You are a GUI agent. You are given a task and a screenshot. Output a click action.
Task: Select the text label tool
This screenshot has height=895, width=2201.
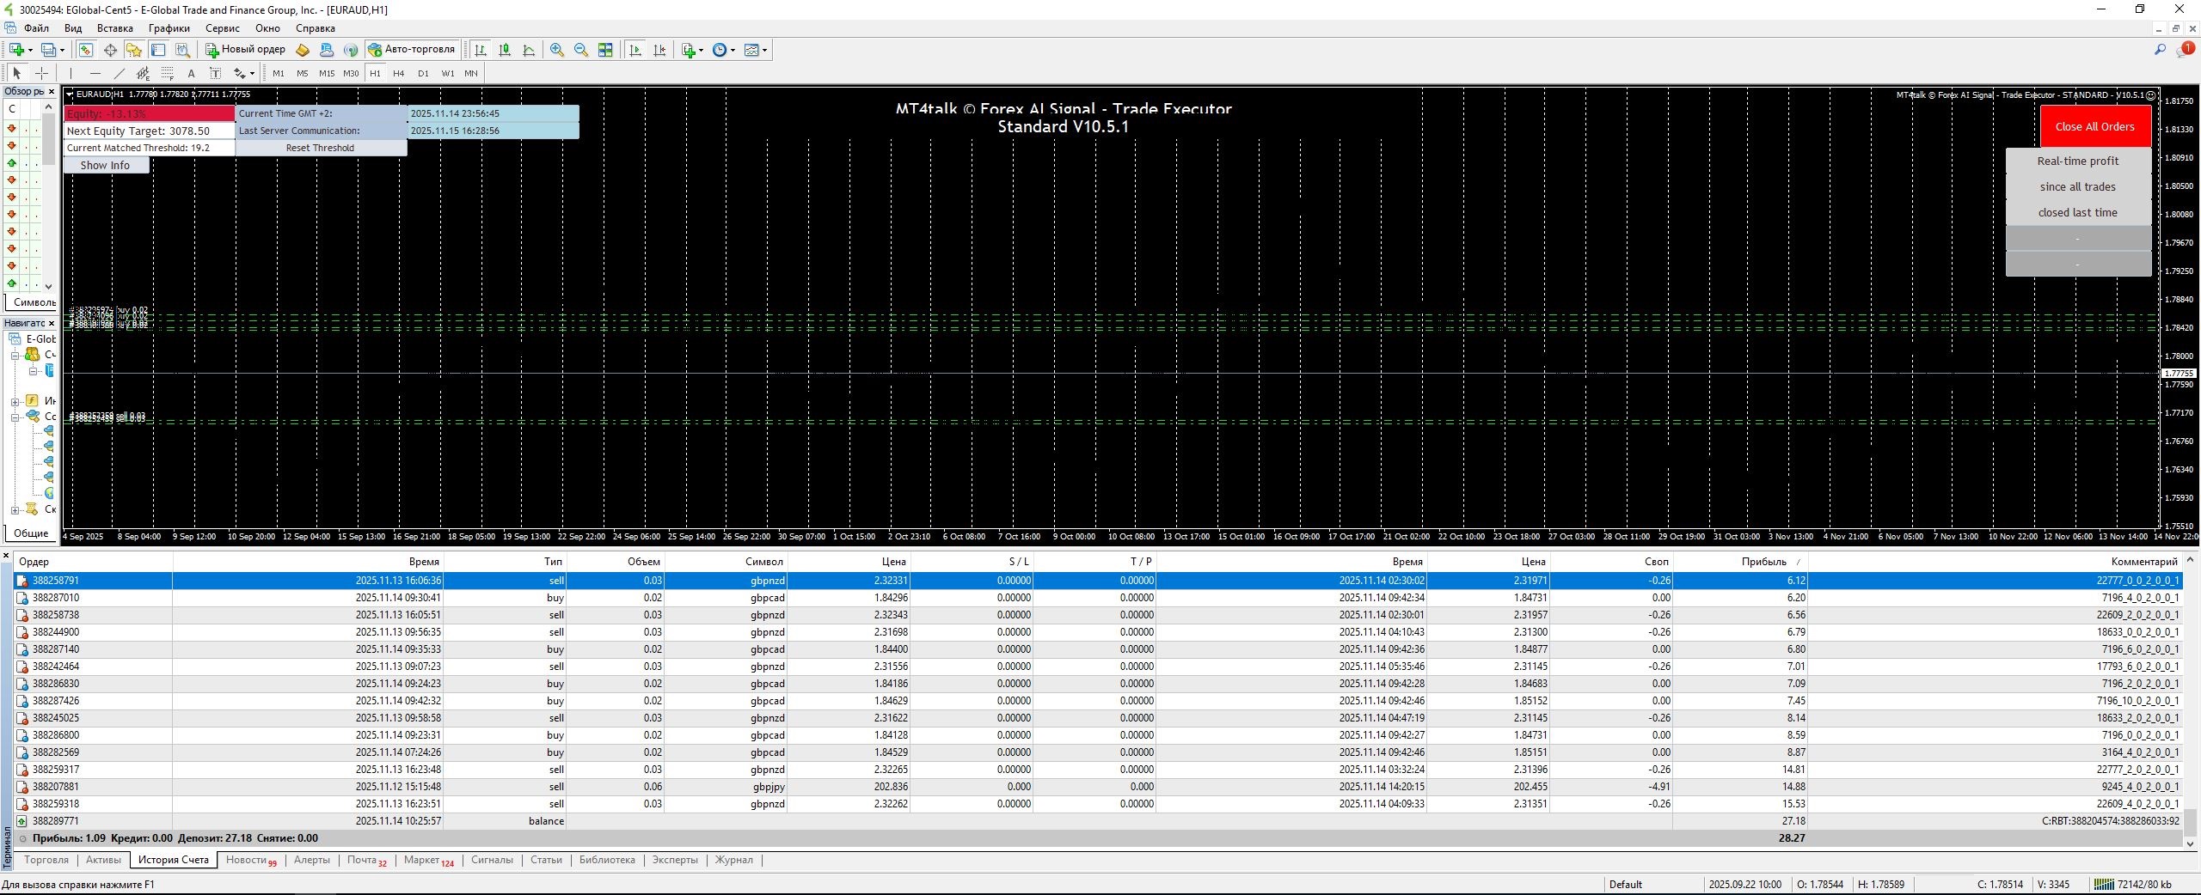(x=216, y=73)
